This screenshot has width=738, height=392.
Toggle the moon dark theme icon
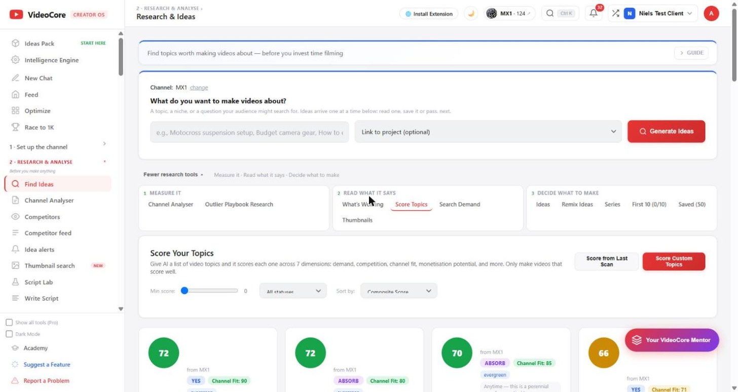[x=471, y=14]
